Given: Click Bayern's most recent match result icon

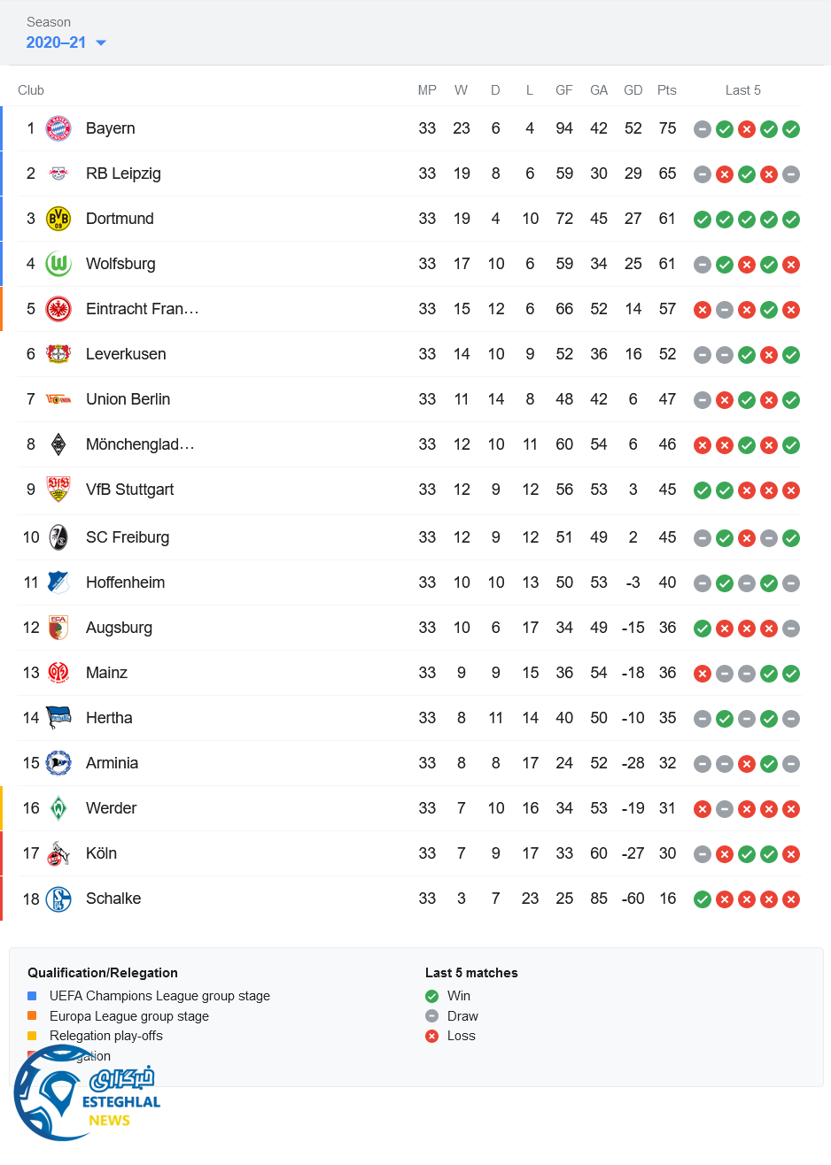Looking at the screenshot, I should [791, 129].
